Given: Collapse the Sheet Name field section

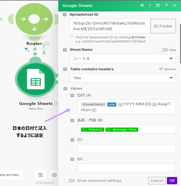Looking at the screenshot, I should [65, 50].
